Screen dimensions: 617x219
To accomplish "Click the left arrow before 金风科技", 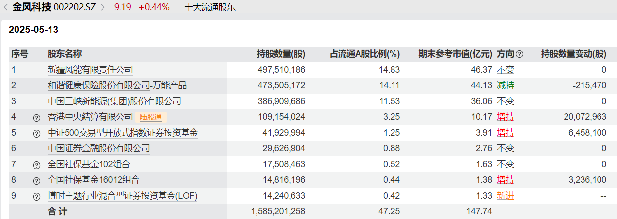I will pyautogui.click(x=5, y=7).
